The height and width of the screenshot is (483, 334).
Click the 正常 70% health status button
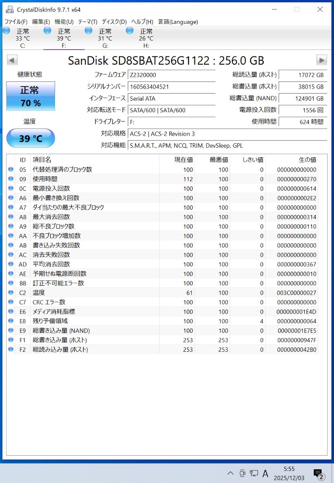30,96
